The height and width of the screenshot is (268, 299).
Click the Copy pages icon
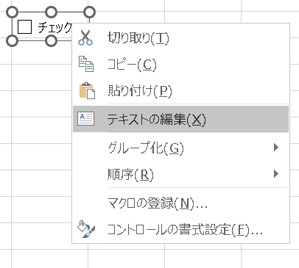tap(86, 64)
